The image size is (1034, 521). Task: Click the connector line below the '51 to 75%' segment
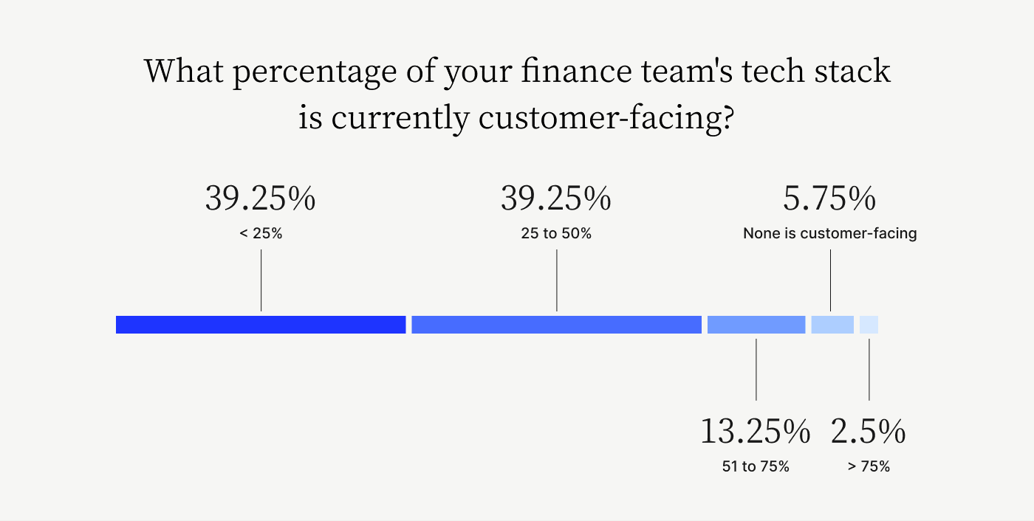click(x=756, y=370)
